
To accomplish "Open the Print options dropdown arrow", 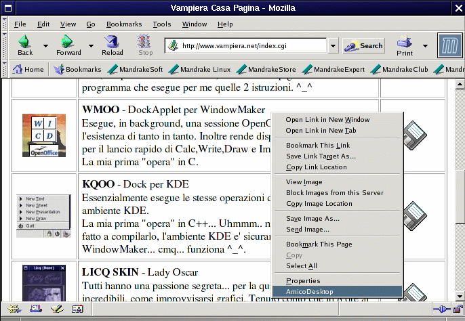I will point(425,45).
